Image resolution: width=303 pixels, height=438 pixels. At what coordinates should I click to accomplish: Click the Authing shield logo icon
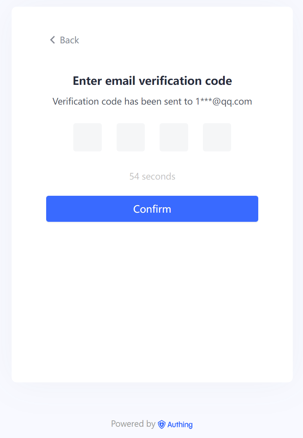pyautogui.click(x=162, y=424)
